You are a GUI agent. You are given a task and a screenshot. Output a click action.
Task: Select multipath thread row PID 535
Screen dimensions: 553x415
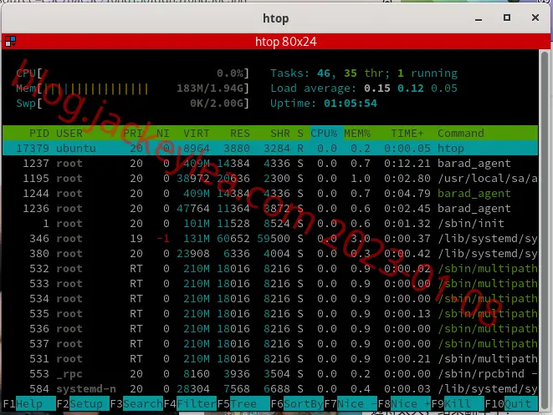coord(270,314)
